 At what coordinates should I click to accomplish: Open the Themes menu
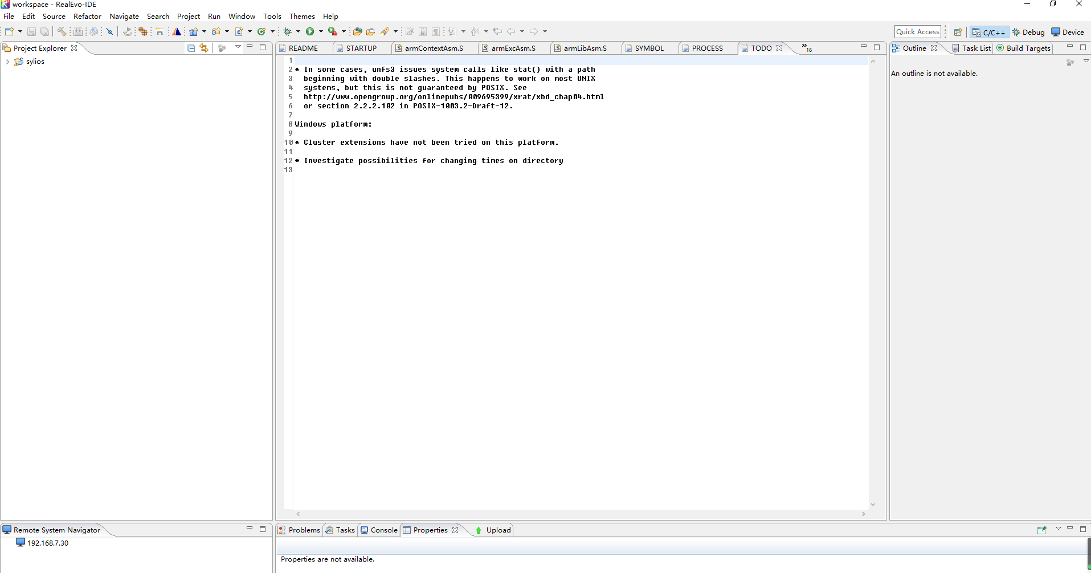coord(302,16)
